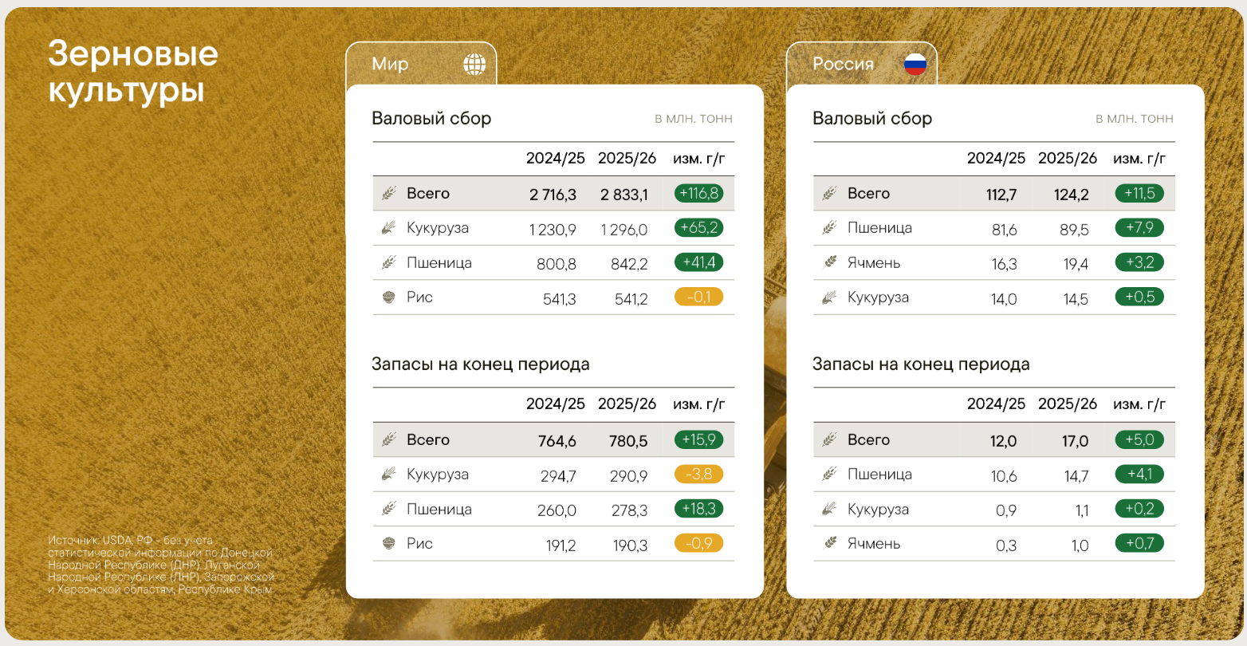
Task: Click corn icon beside Кукуруза in world Валовый сбор
Action: (389, 228)
